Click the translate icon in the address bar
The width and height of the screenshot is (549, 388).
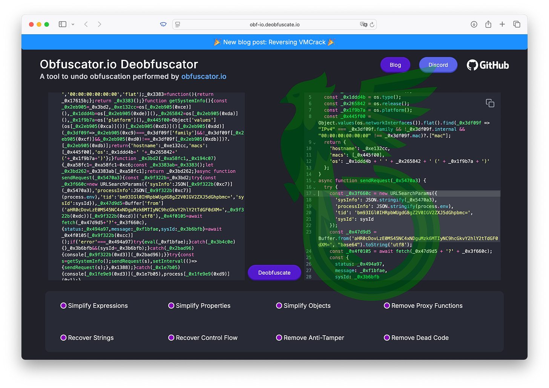[363, 24]
